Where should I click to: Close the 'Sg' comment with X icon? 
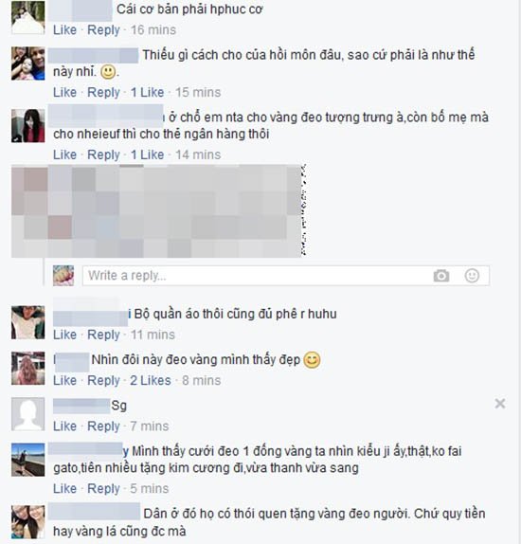coord(500,404)
